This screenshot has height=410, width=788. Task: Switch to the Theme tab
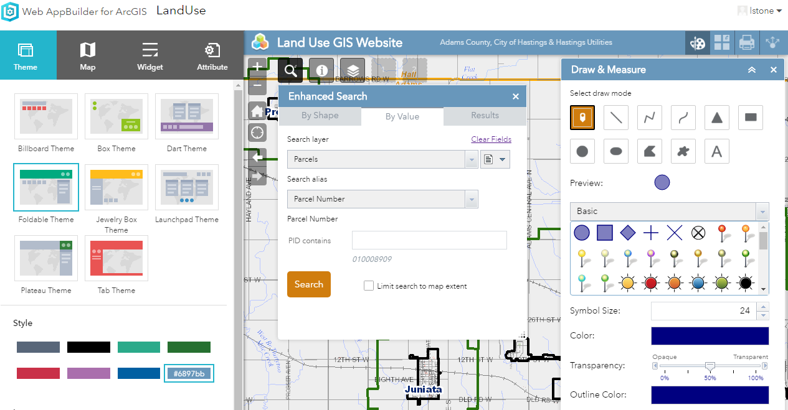click(x=26, y=55)
